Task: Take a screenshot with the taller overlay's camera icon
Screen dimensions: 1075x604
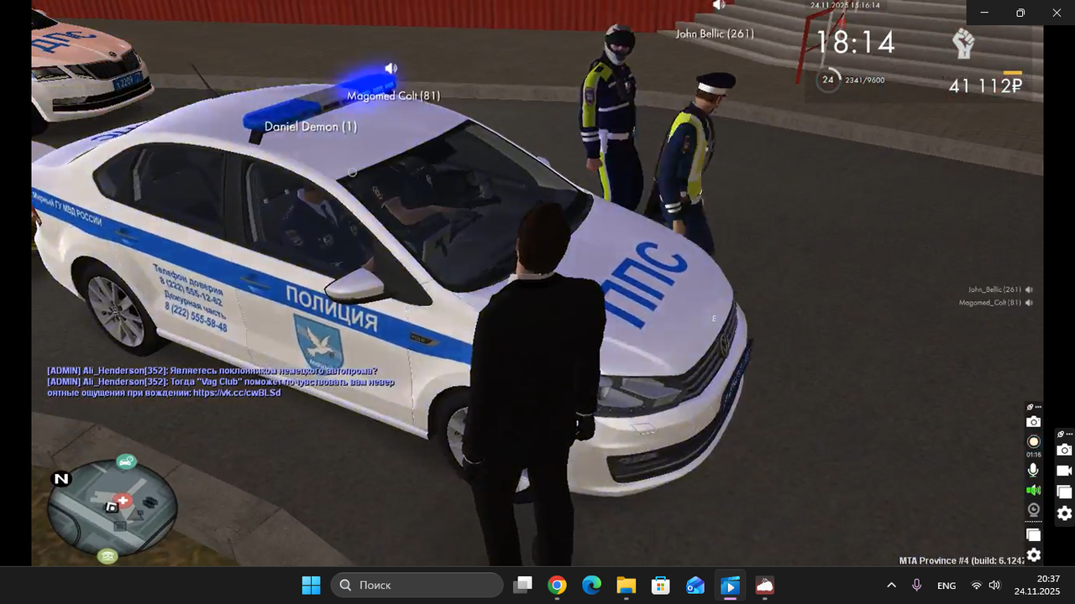Action: pos(1034,421)
